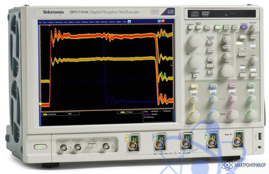Expand the menu bar dropdown arrow
The height and width of the screenshot is (174, 269).
pyautogui.click(x=129, y=22)
